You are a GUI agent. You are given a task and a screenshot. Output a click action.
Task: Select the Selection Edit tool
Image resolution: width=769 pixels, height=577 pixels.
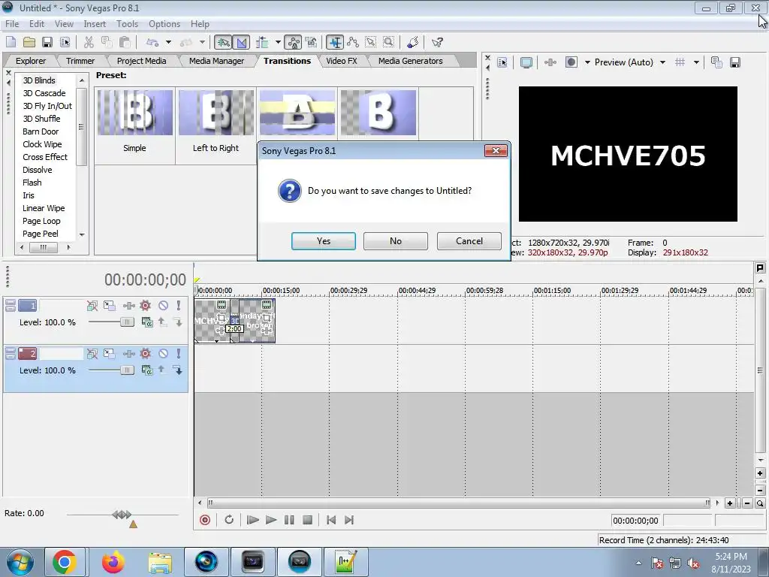(x=371, y=43)
